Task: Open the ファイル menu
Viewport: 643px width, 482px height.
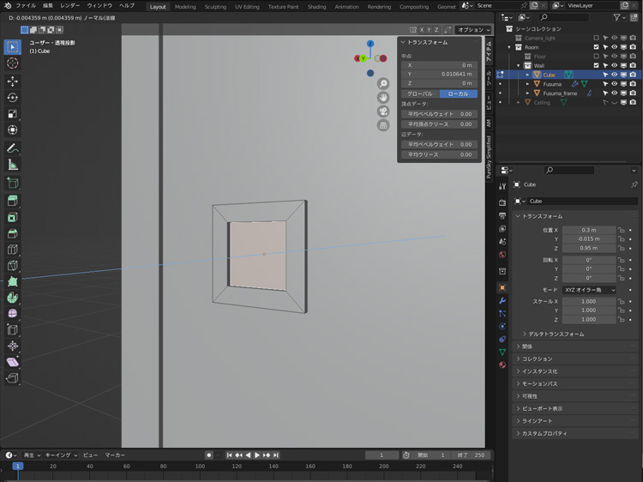Action: click(x=26, y=6)
